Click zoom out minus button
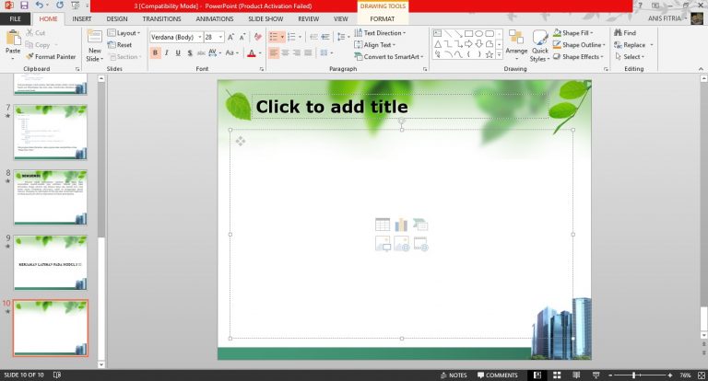 point(610,375)
